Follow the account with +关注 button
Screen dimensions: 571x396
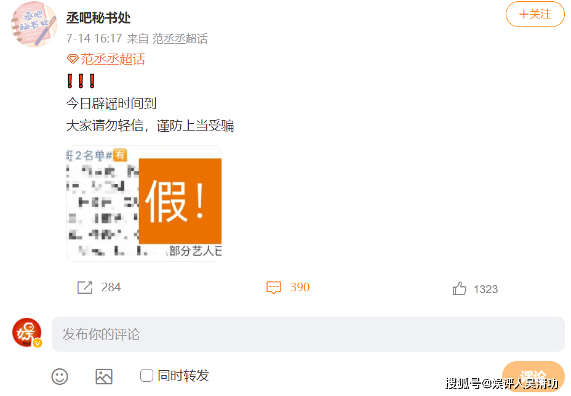[x=535, y=14]
